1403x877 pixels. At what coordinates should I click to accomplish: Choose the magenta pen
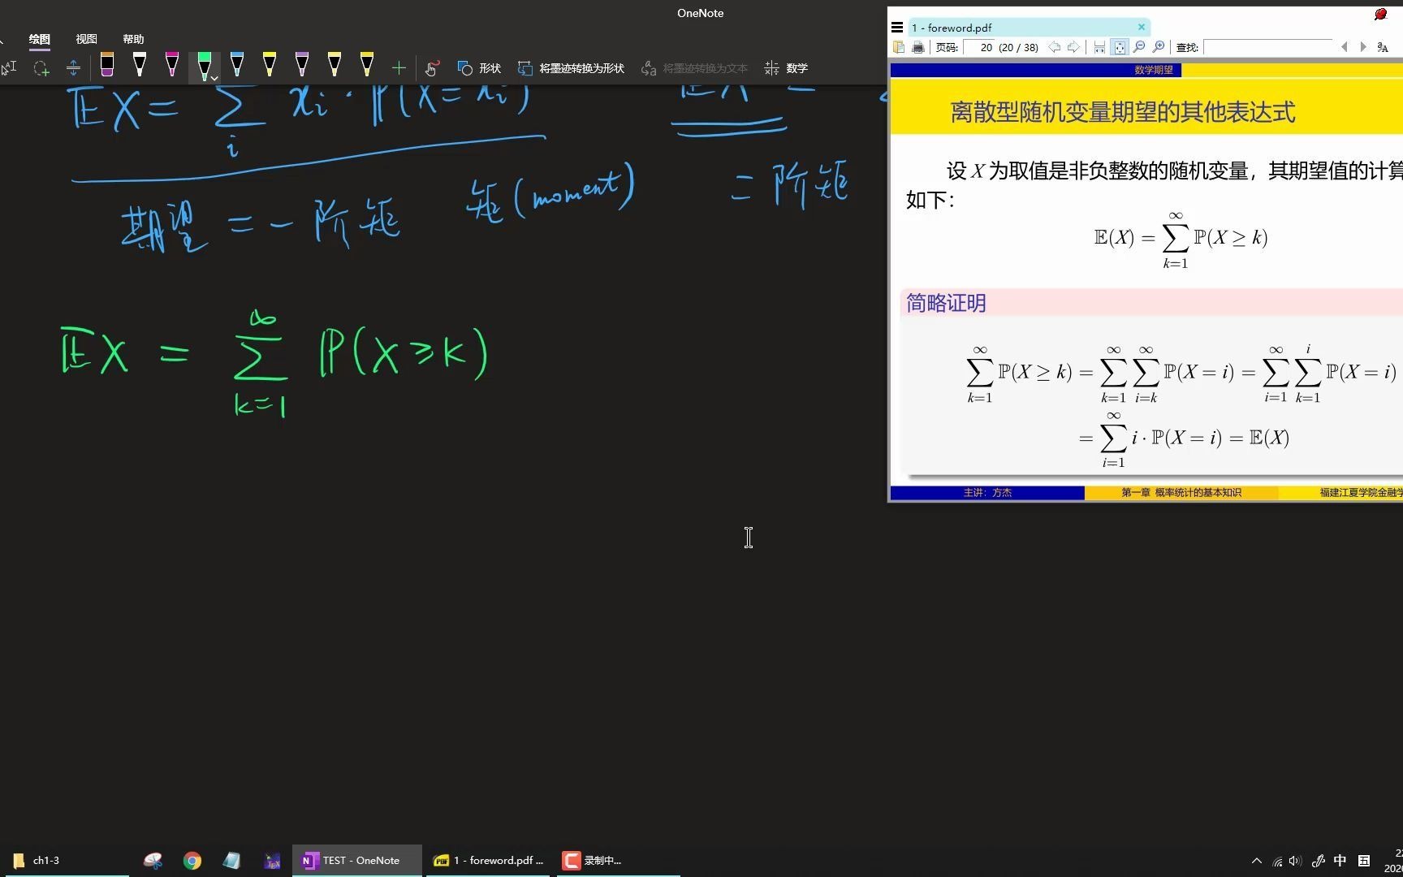[x=172, y=65]
